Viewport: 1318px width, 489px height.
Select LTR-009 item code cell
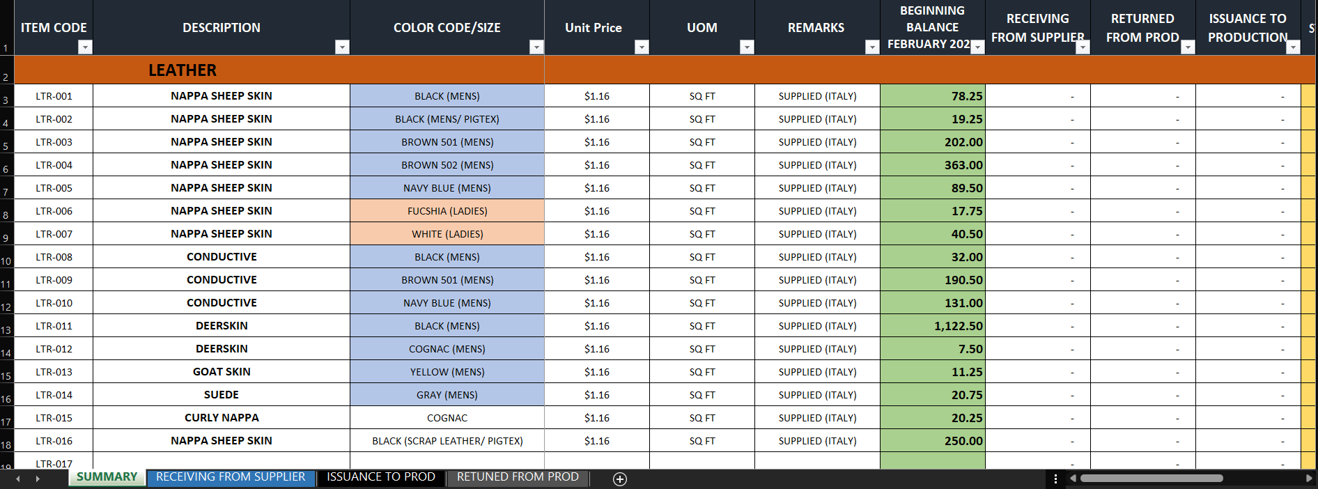[x=54, y=280]
